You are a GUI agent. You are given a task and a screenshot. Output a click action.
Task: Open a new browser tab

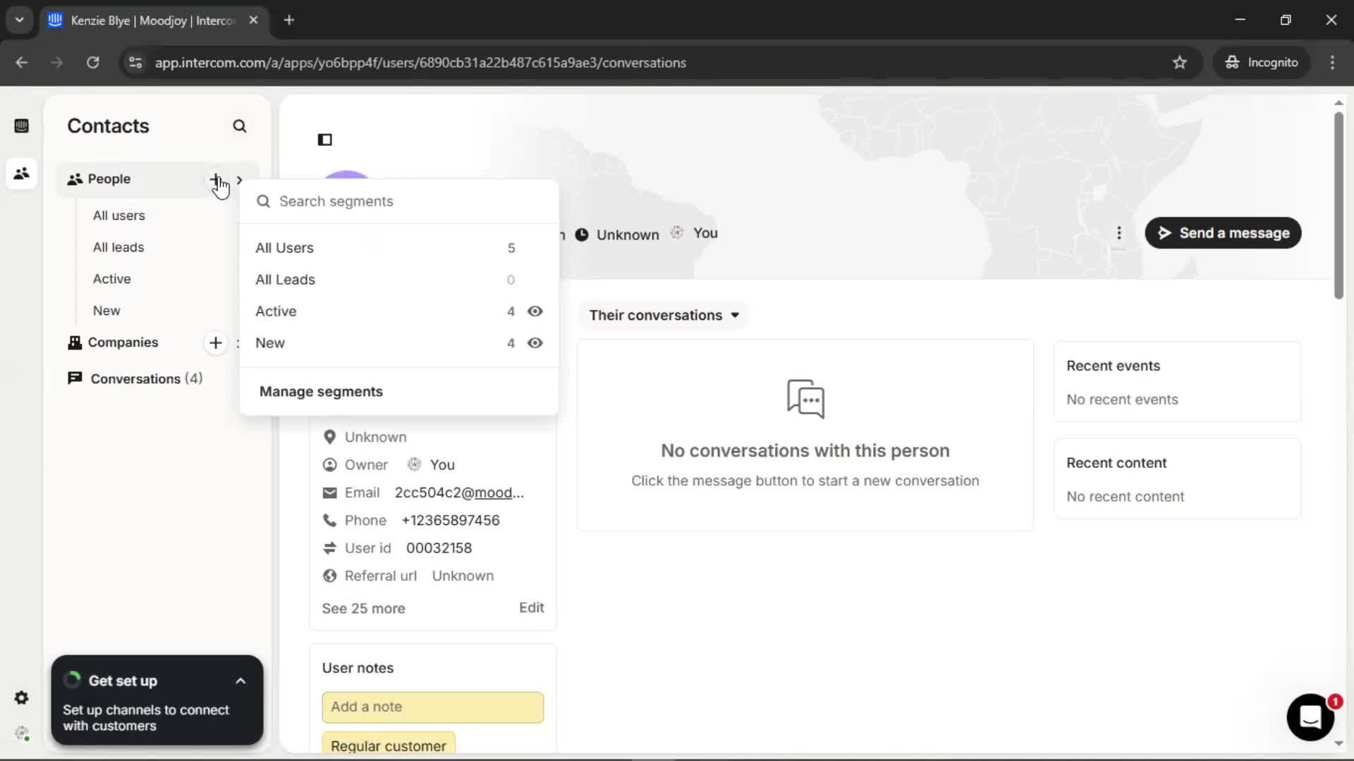click(x=289, y=20)
